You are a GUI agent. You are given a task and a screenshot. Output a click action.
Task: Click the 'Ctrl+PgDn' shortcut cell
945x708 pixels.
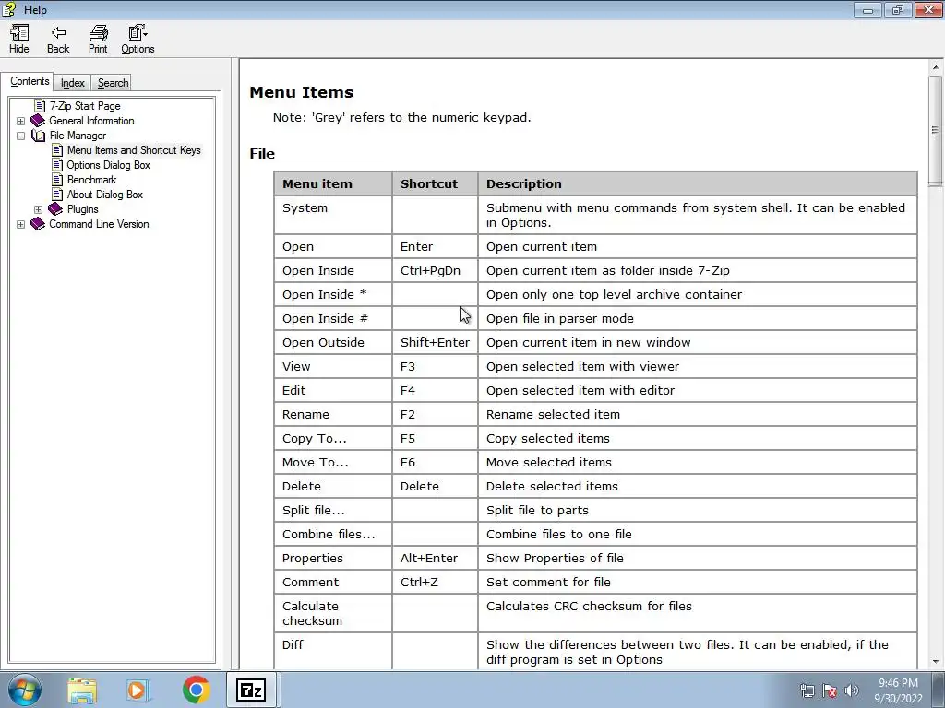coord(435,270)
